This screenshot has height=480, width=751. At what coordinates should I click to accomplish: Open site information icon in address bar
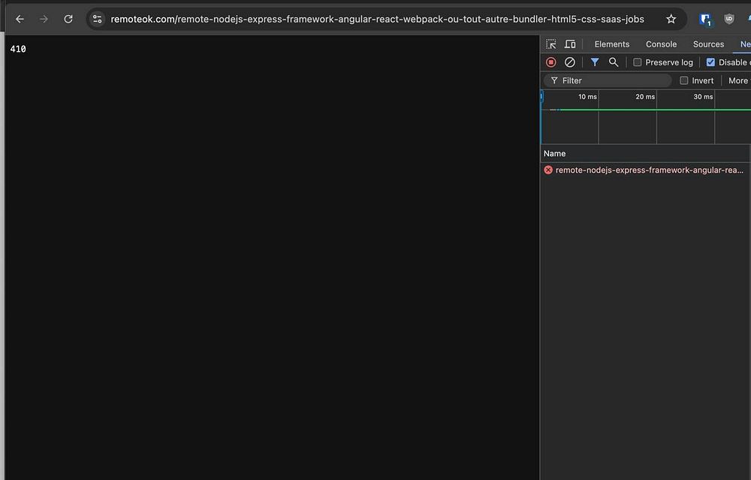(x=97, y=20)
